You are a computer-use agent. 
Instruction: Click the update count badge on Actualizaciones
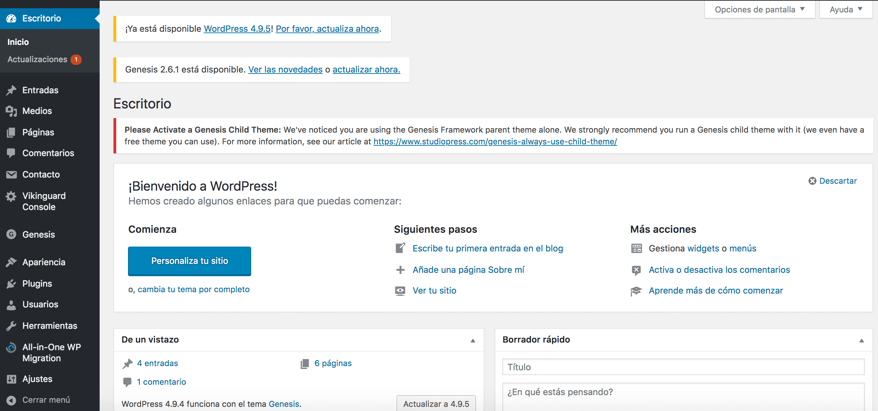tap(76, 59)
